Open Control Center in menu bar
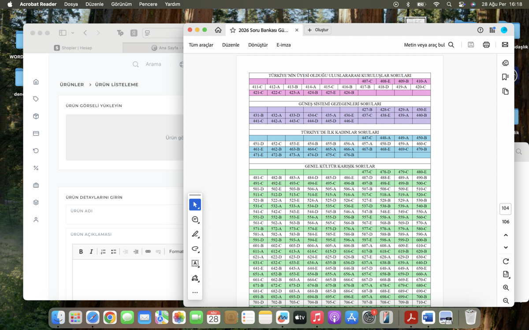529x330 pixels. [x=462, y=4]
